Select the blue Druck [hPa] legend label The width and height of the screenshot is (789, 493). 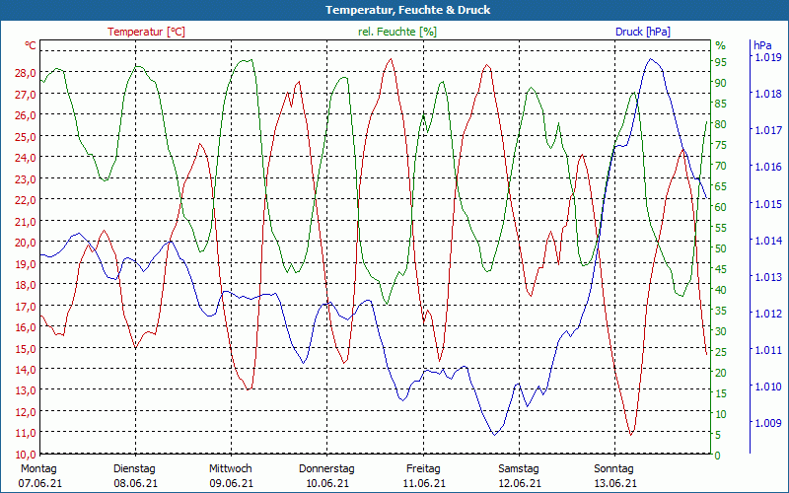click(x=642, y=32)
